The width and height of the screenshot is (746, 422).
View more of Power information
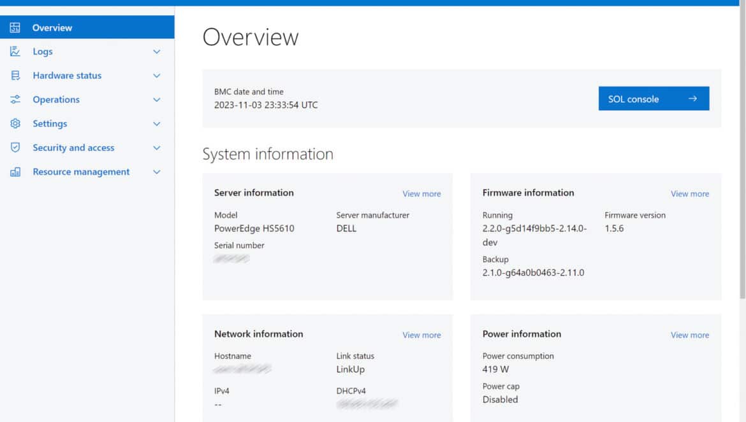pyautogui.click(x=690, y=335)
